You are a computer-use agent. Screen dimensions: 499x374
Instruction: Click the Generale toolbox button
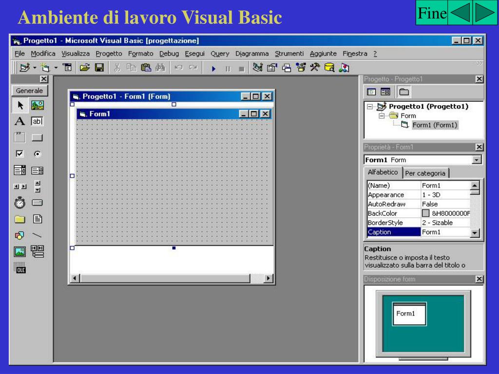click(x=29, y=91)
